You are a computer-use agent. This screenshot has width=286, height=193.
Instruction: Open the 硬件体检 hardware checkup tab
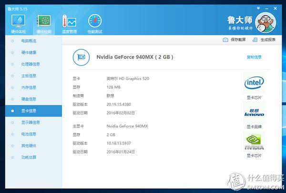18,24
